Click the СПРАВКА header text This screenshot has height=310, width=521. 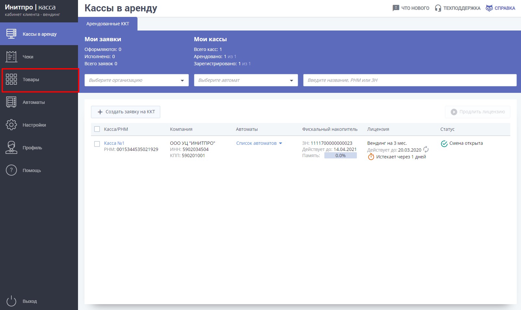click(505, 8)
